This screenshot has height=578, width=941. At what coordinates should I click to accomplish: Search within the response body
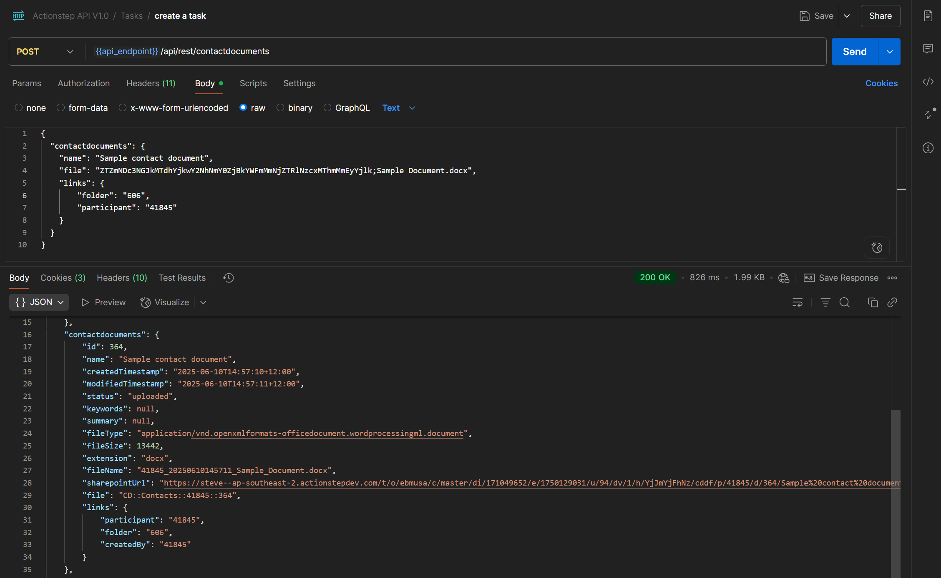pos(845,302)
